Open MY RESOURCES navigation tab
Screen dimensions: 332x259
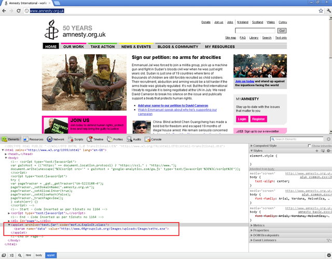point(220,47)
